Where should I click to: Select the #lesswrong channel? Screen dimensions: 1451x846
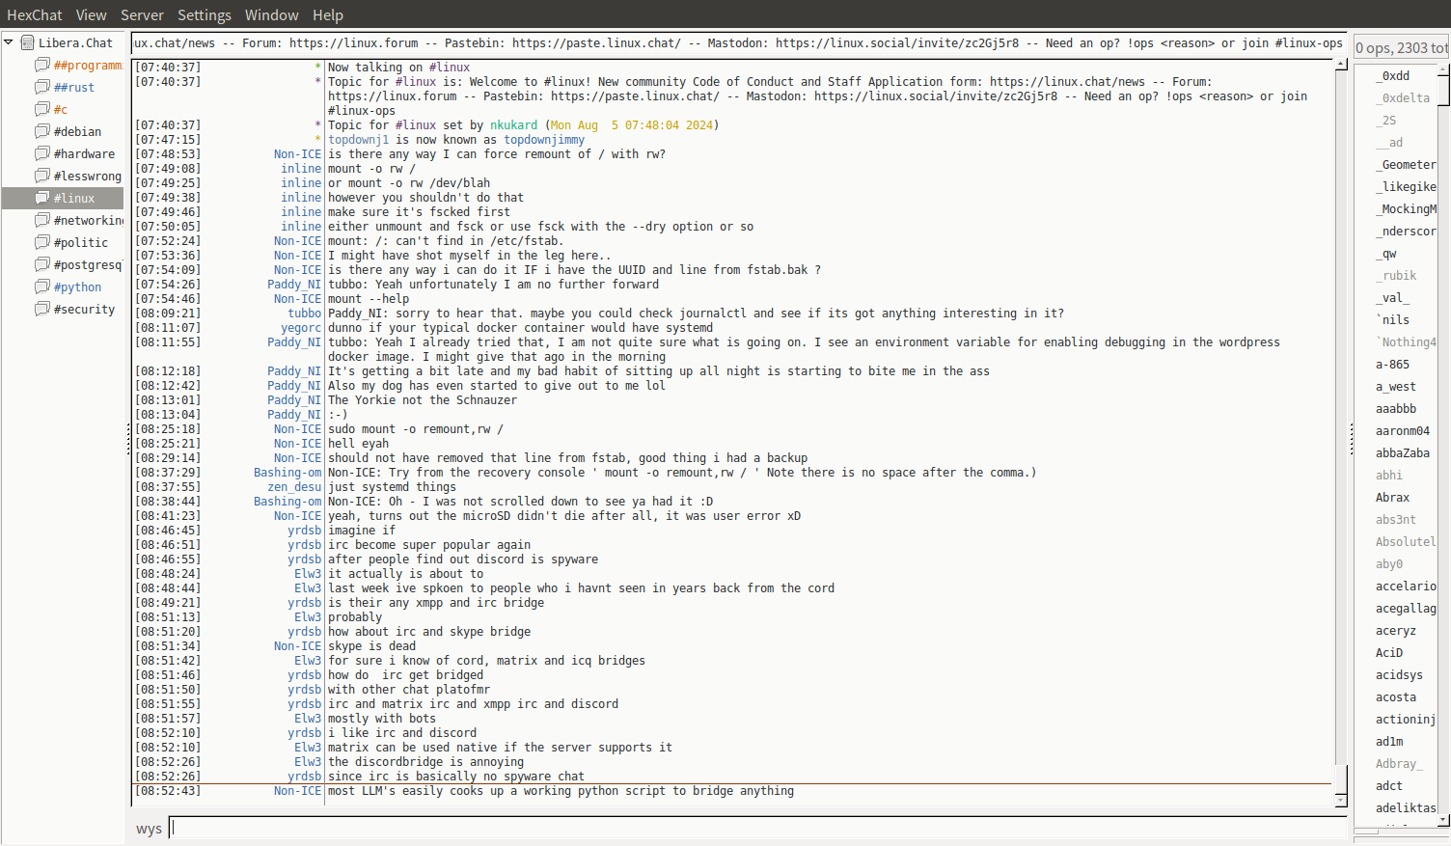pos(87,176)
